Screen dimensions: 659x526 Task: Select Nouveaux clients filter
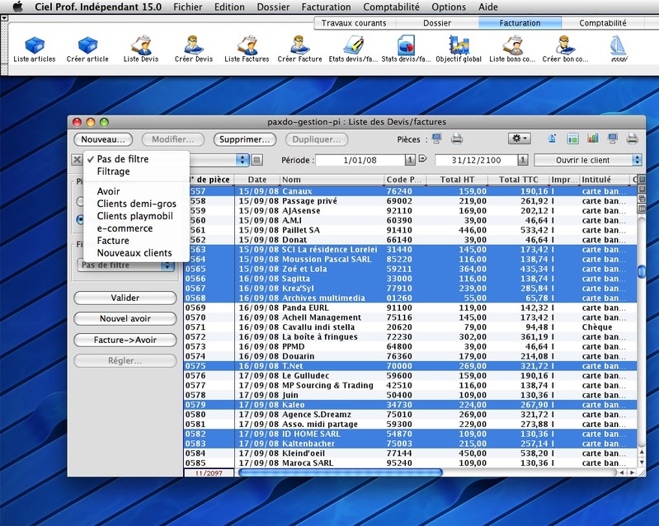136,253
